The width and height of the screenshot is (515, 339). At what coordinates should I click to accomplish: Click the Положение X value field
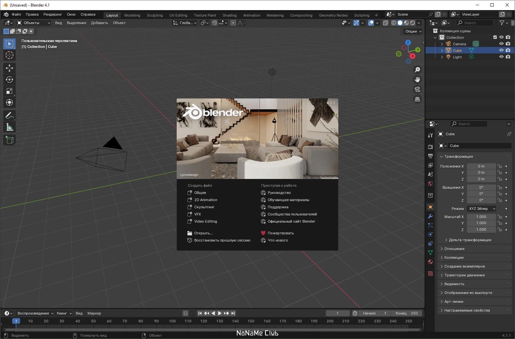pos(481,166)
